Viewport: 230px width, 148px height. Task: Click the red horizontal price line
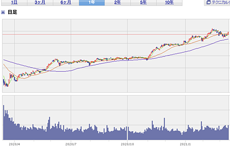click(x=115, y=35)
